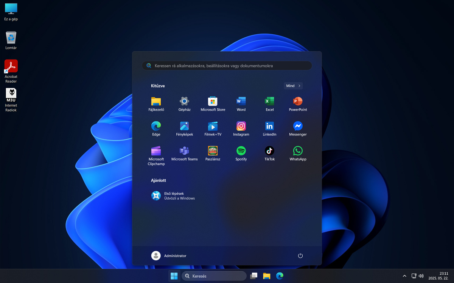
Task: Click Mind button to show all apps
Action: click(293, 86)
